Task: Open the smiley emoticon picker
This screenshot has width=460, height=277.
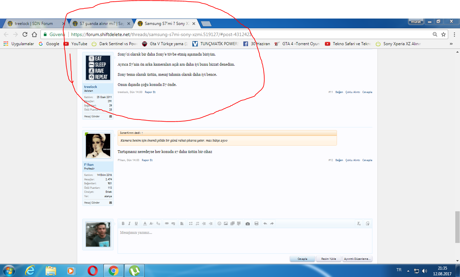Action: 219,223
